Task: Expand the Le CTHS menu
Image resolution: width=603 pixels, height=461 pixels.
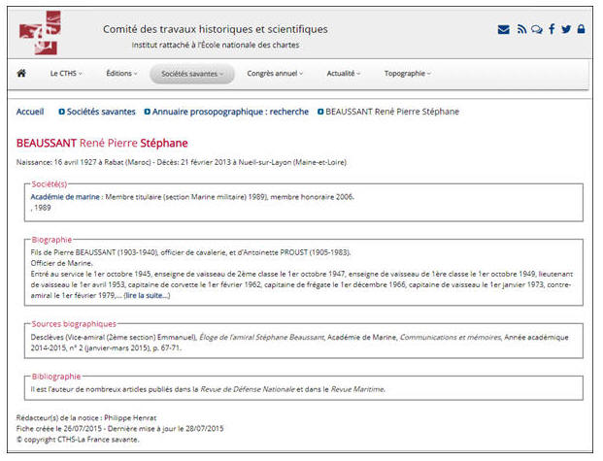Action: point(66,74)
